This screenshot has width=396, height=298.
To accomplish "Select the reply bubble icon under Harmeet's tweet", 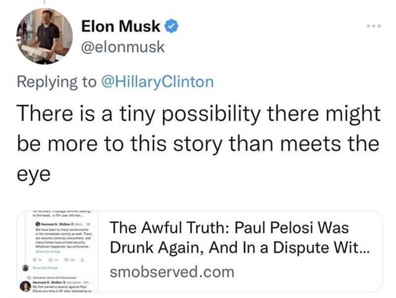I will pyautogui.click(x=35, y=259).
